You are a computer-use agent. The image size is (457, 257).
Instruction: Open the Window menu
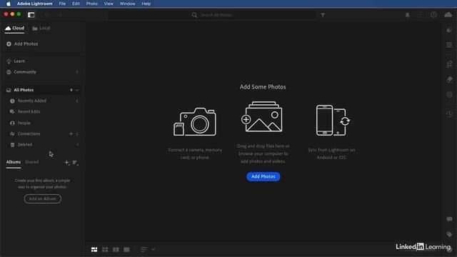pos(127,4)
